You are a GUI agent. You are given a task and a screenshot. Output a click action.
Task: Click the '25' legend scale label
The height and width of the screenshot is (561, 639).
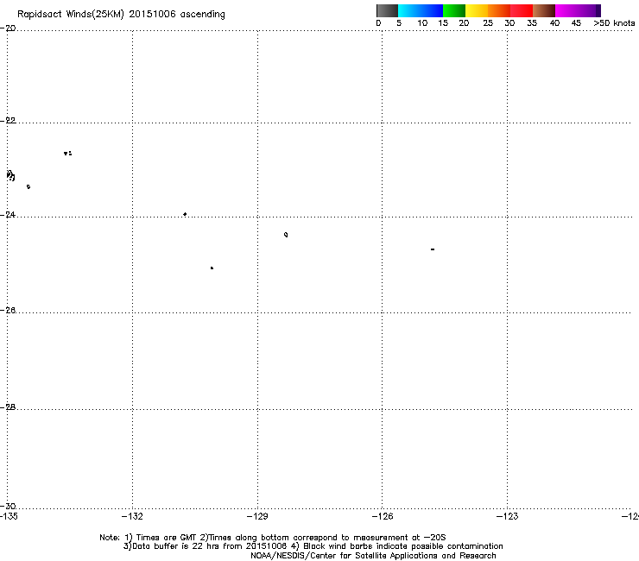[488, 23]
